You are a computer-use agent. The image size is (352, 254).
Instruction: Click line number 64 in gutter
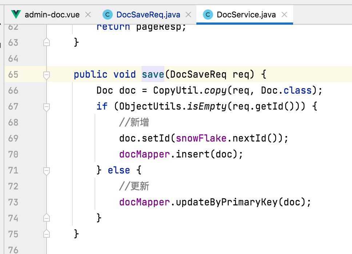13,59
